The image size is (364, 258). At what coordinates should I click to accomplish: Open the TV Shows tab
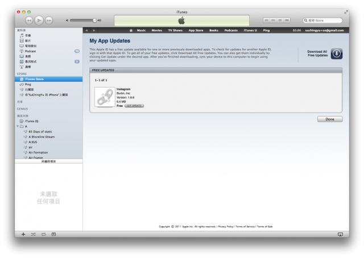[175, 30]
